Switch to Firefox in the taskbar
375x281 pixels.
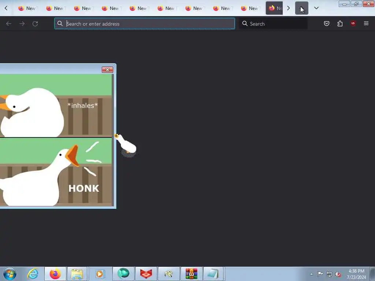[55, 274]
